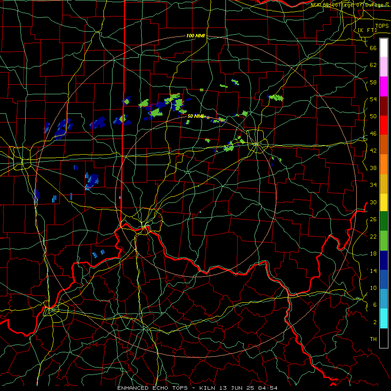
Task: Pick the dark maroon legend swatch
Action: click(384, 106)
